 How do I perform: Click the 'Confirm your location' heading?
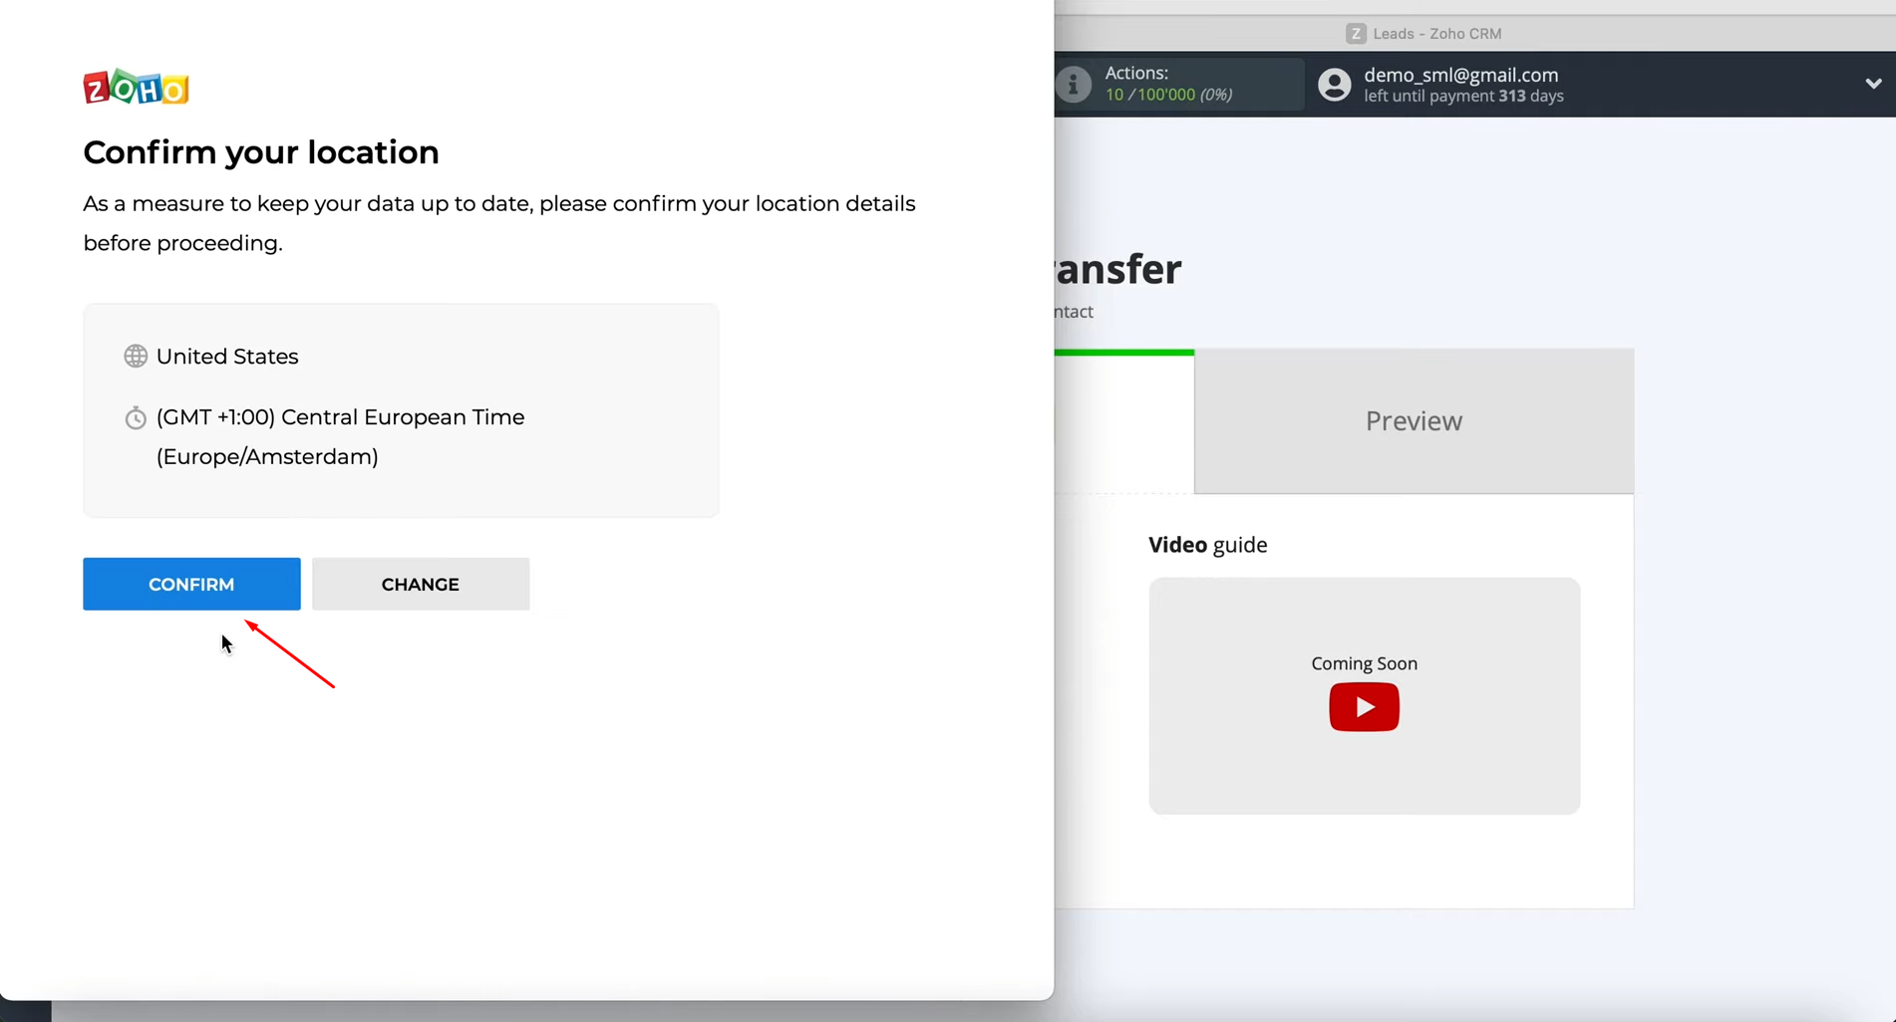(x=261, y=152)
